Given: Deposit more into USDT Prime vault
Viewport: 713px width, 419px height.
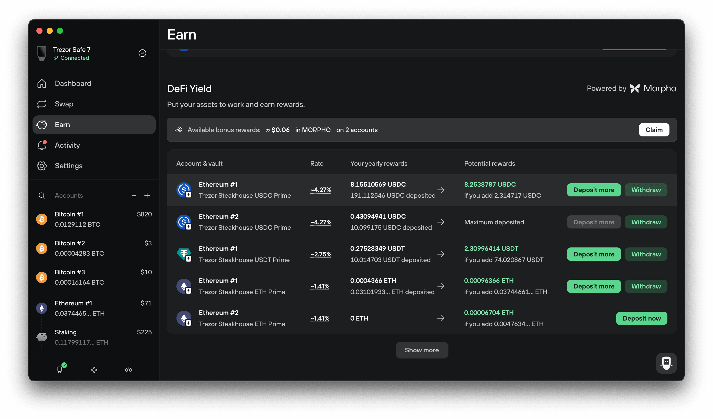Looking at the screenshot, I should 594,254.
